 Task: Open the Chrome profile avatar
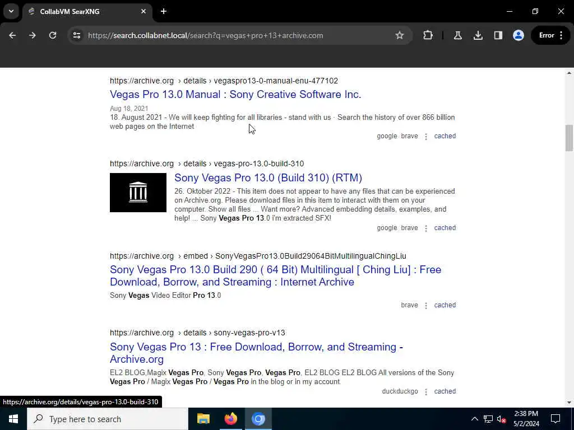coord(518,35)
